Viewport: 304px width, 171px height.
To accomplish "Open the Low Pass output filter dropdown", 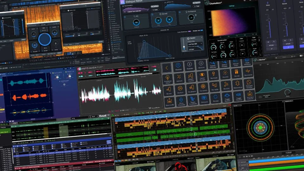I will (195, 44).
